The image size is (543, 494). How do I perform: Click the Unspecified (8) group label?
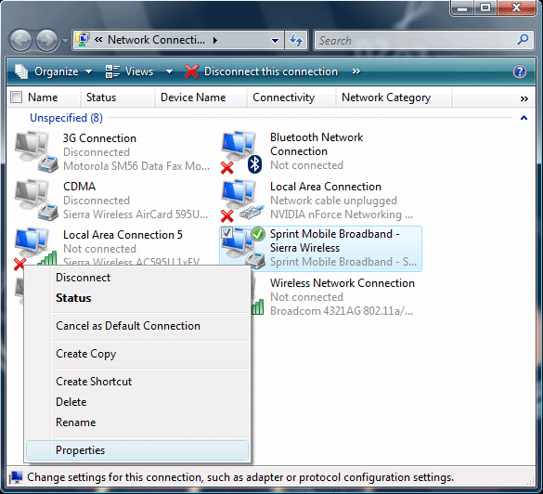[66, 118]
